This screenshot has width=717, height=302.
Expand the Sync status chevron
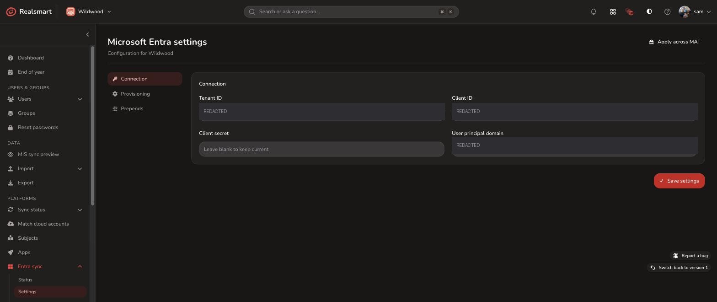[x=80, y=210]
